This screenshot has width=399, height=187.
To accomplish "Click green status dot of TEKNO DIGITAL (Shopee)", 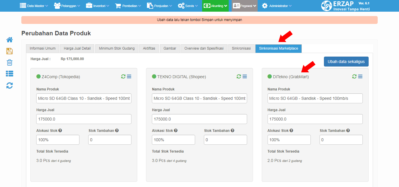I will (154, 77).
